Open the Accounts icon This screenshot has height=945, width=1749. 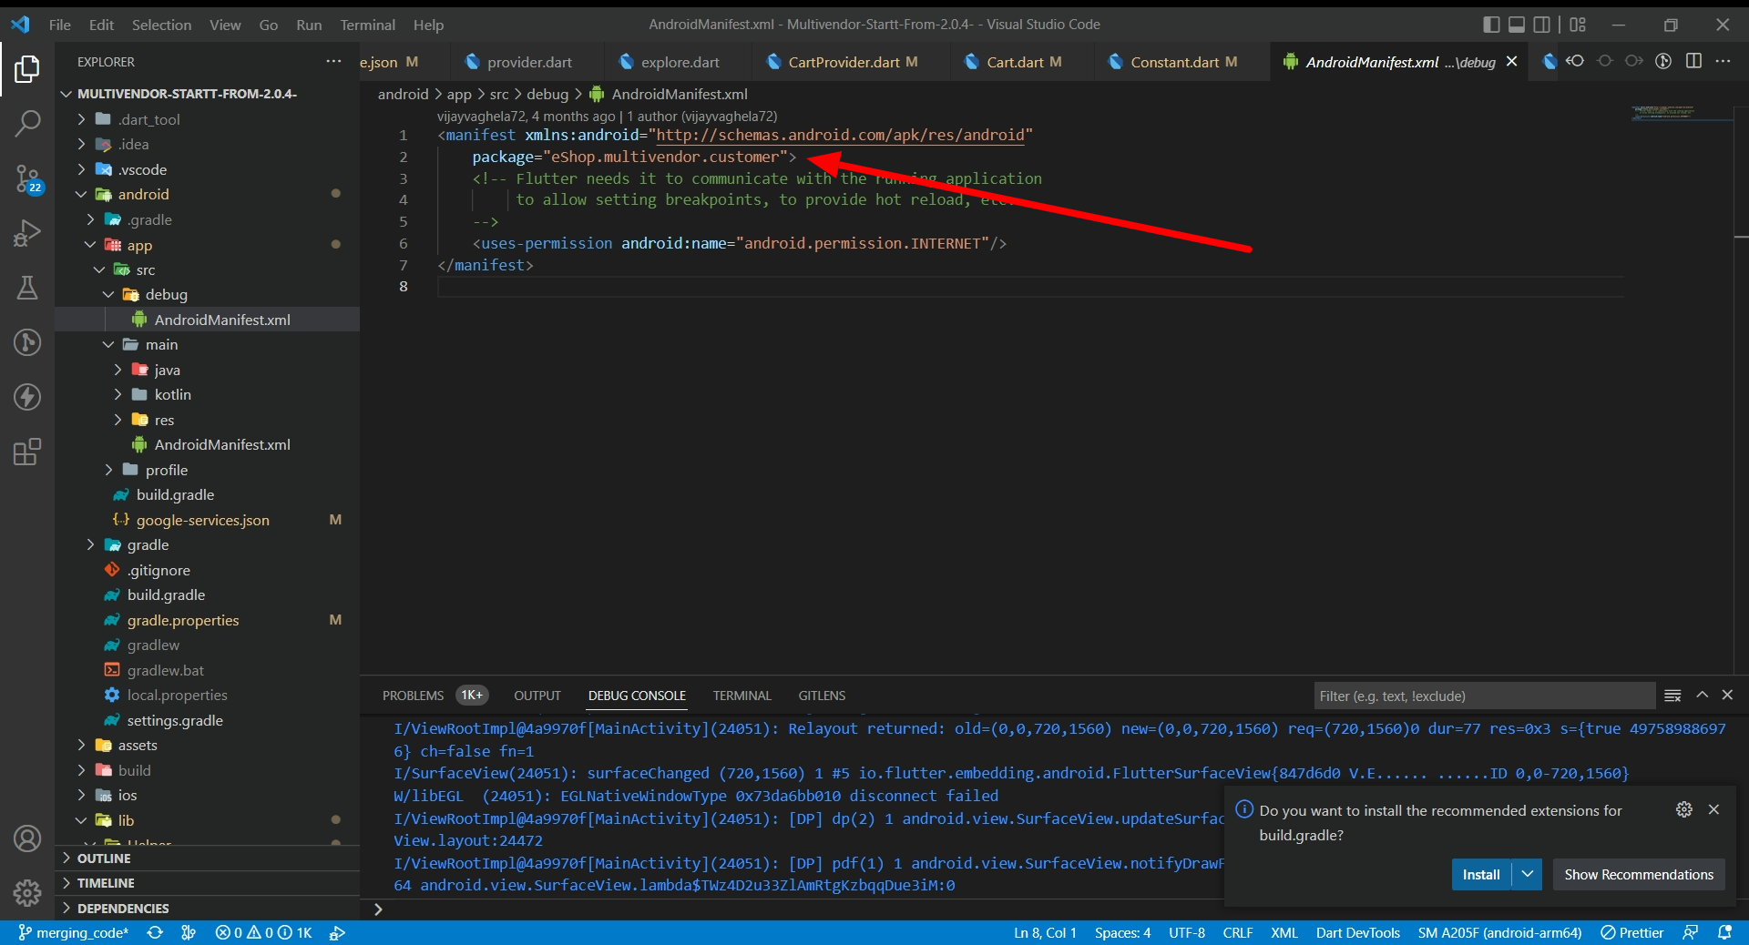click(x=27, y=838)
